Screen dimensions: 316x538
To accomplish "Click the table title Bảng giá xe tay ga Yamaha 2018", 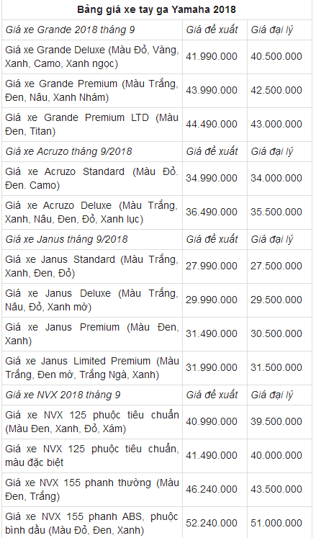I will (156, 9).
